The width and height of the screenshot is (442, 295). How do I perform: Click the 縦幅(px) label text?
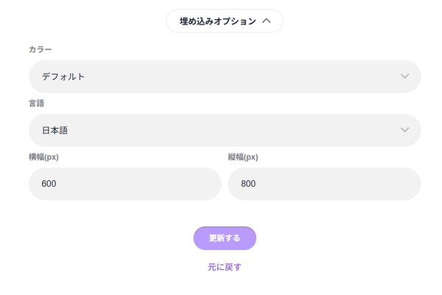(x=243, y=157)
